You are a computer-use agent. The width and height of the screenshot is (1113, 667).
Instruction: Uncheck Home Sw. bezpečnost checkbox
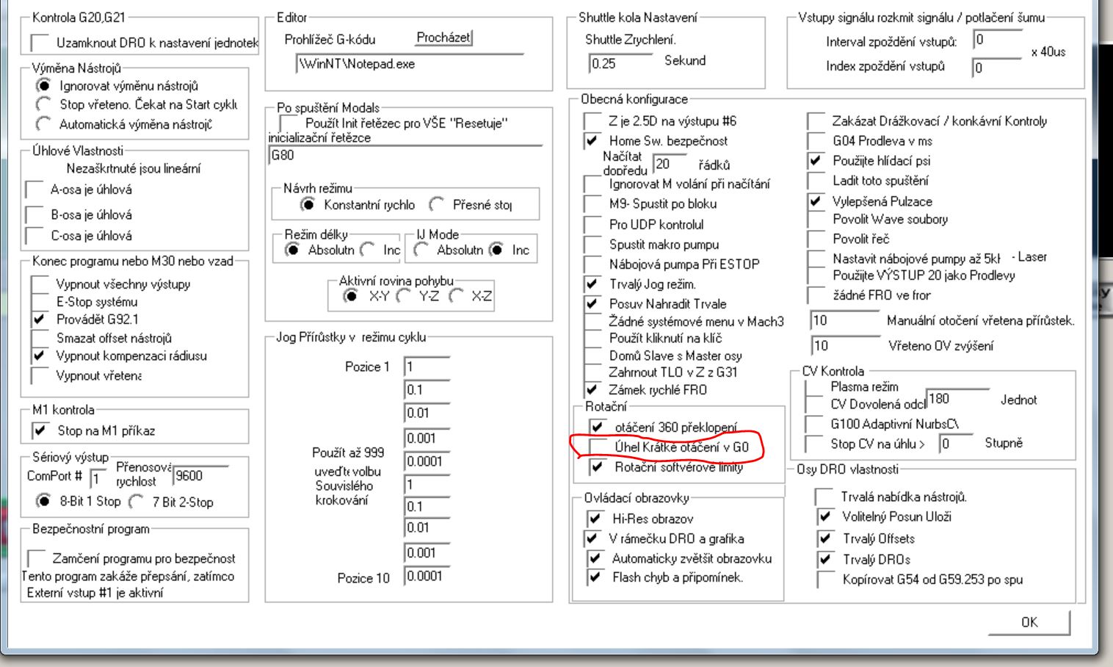[x=592, y=141]
